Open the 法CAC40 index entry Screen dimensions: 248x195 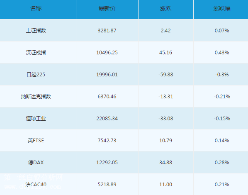pos(36,184)
